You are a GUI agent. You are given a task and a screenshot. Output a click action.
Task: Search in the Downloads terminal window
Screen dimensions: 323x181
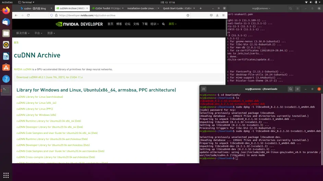(x=290, y=89)
